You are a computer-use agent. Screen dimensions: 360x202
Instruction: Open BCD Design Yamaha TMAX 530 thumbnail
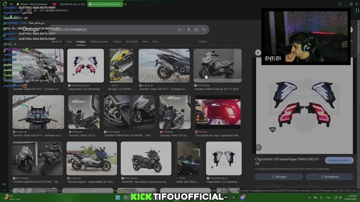click(x=217, y=66)
